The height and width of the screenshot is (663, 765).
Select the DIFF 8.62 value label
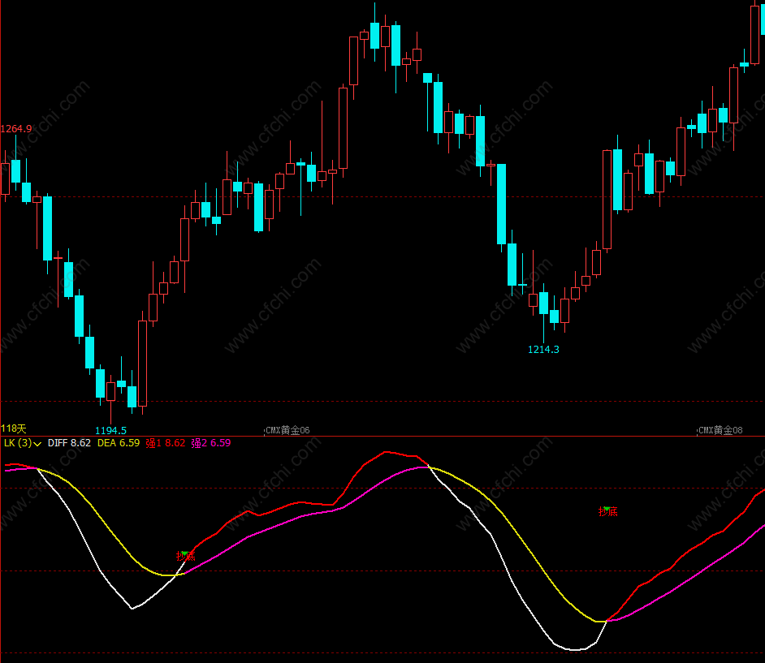(x=69, y=442)
